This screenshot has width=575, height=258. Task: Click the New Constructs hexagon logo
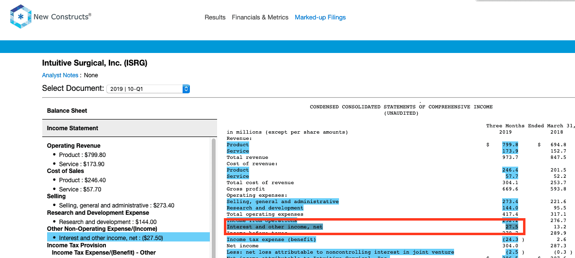pos(21,17)
